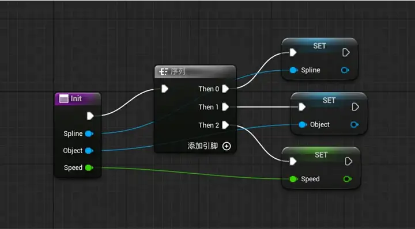
Task: Click the Speed output pin on Init node
Action: (x=89, y=167)
